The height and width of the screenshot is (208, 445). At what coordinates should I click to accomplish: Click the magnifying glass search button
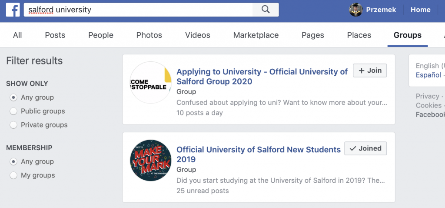point(266,10)
